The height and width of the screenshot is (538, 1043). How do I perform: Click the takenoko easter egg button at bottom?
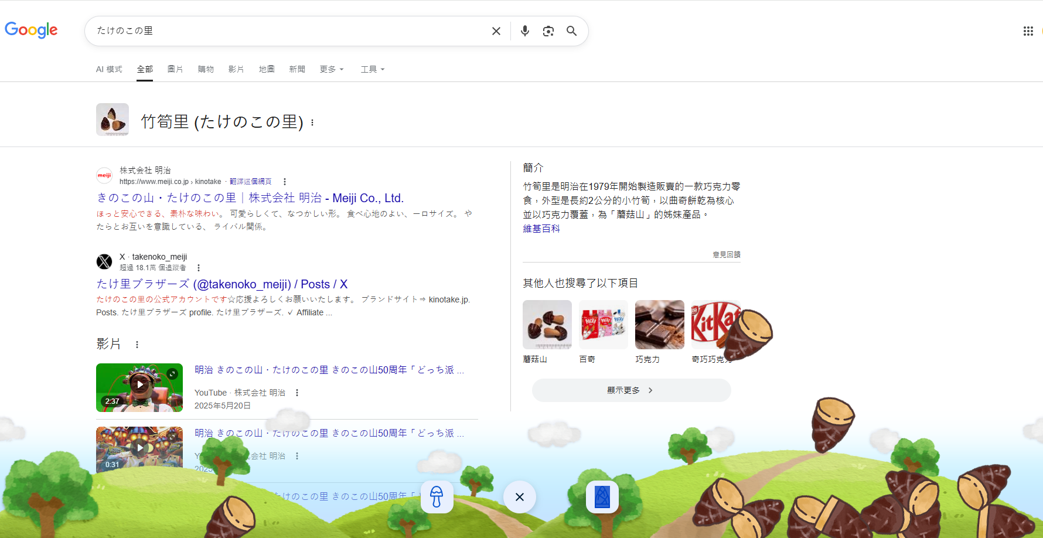[602, 496]
